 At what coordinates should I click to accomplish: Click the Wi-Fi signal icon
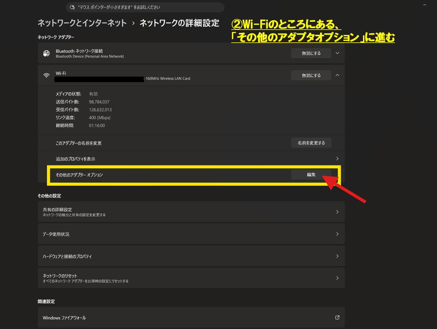tap(46, 75)
